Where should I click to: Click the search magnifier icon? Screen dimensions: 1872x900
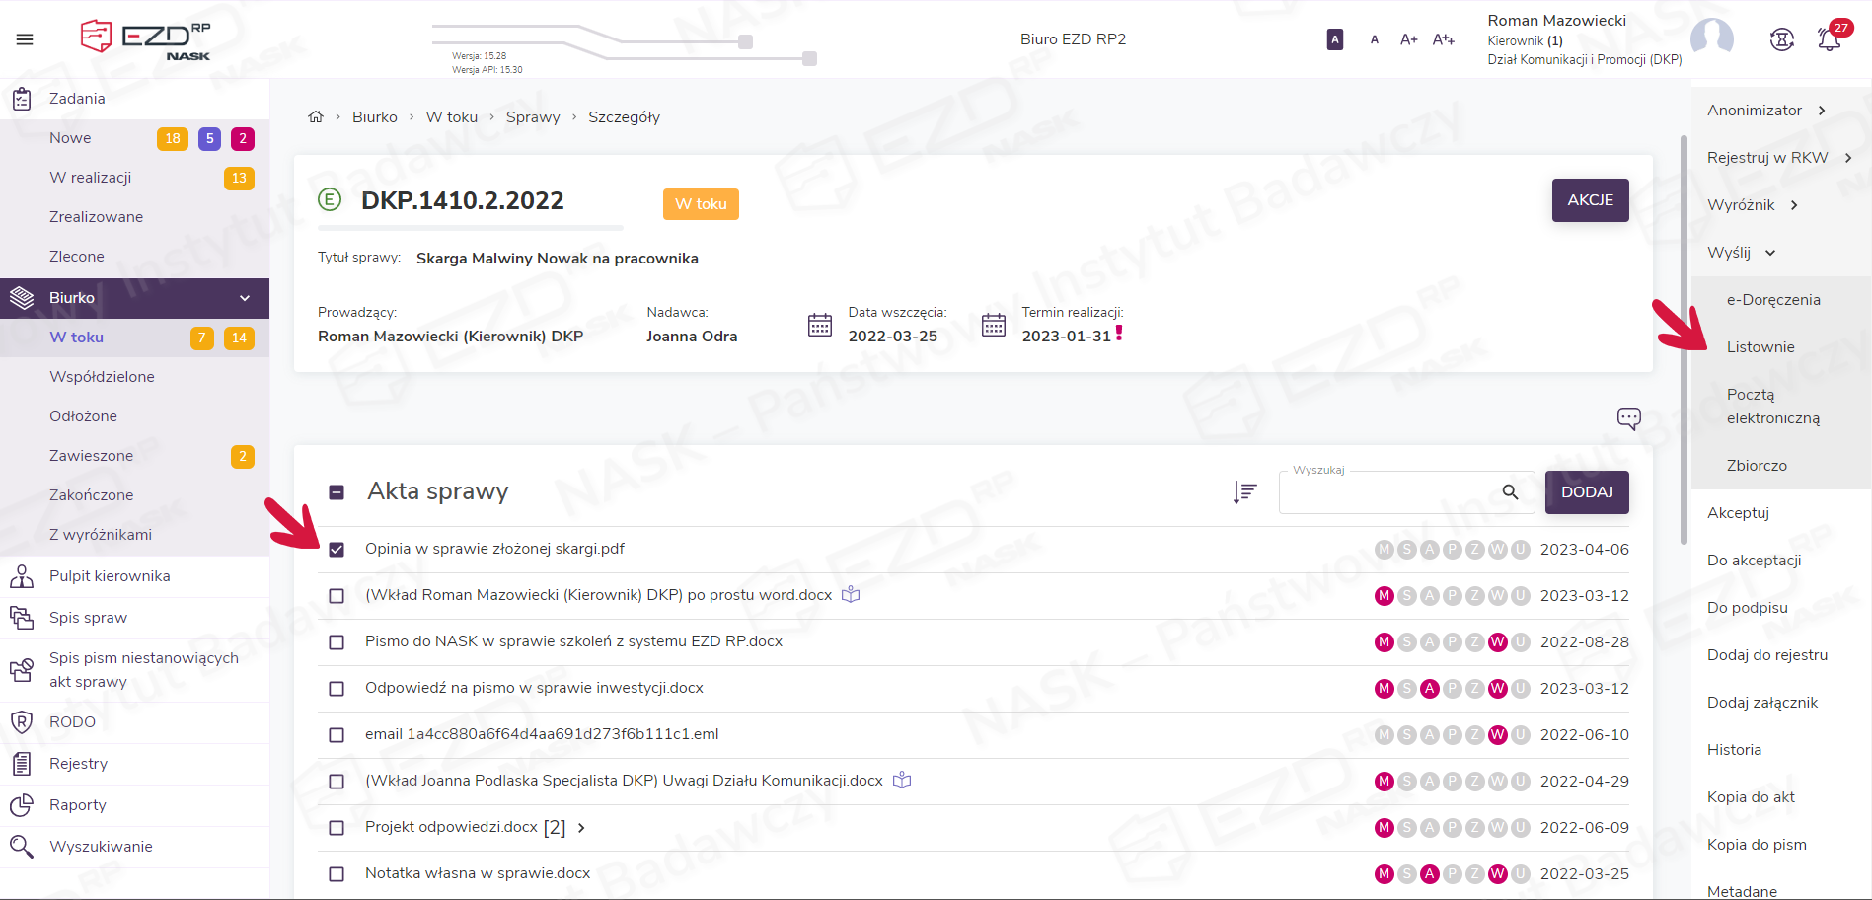point(1510,492)
